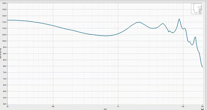Select the 115.0 y-axis tick label

pyautogui.click(x=4, y=22)
